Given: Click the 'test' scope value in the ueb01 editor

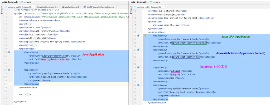Looking at the screenshot, I should [168, 96].
